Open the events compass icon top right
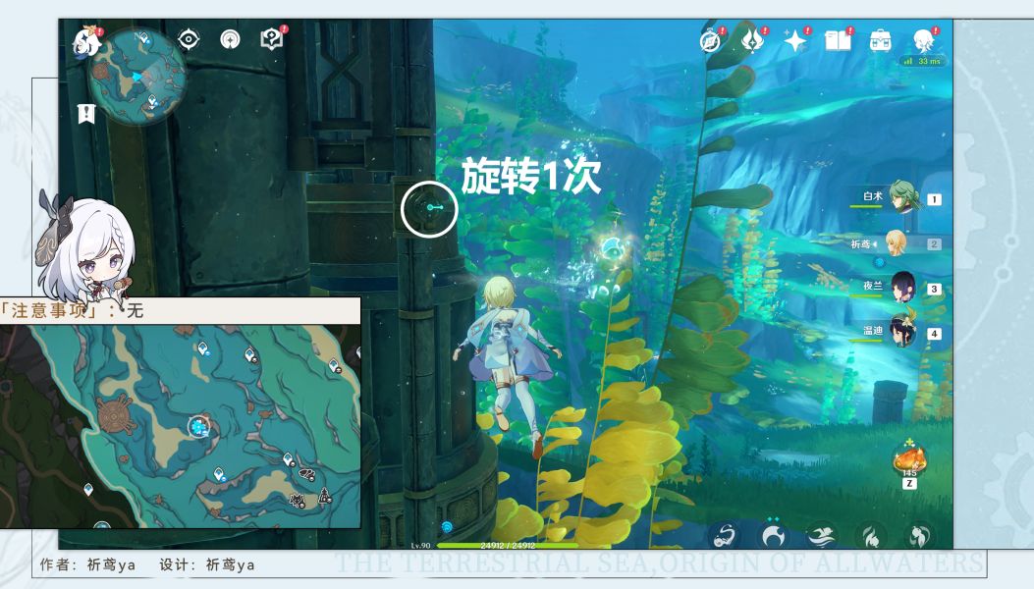This screenshot has height=589, width=1034. tap(711, 41)
